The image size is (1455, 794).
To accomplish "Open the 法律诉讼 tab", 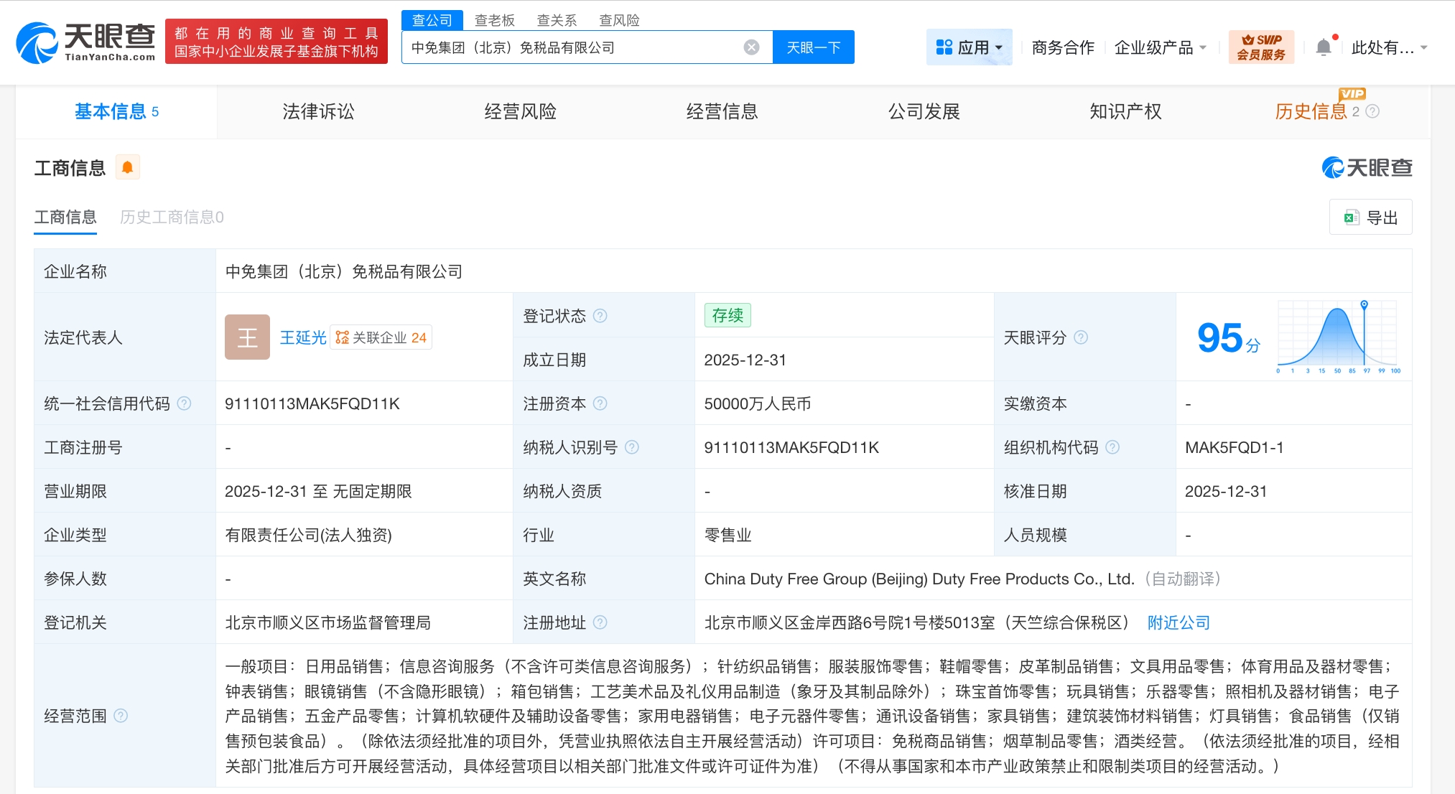I will pos(318,111).
